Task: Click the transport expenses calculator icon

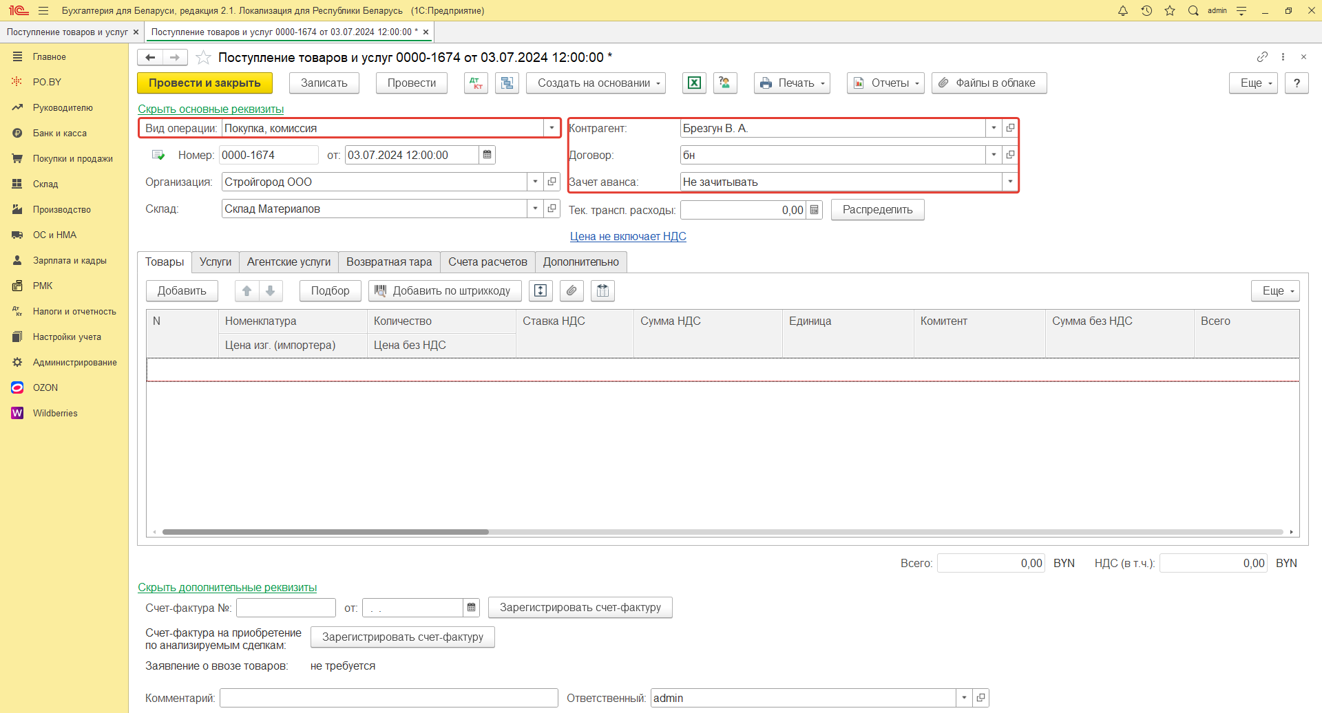Action: [x=814, y=210]
